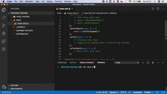167x94 pixels.
Task: Open the Extensions view in activity bar
Action: point(4,41)
